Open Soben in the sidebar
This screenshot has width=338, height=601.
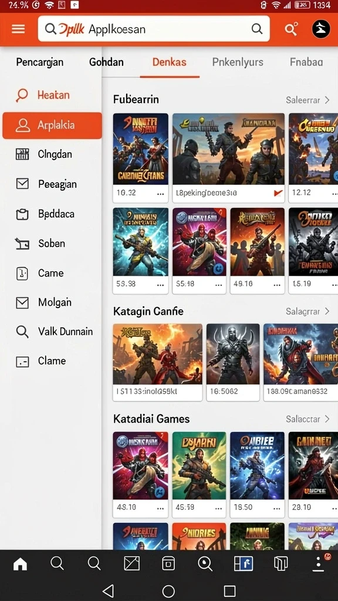[x=52, y=244]
